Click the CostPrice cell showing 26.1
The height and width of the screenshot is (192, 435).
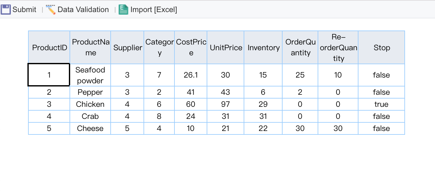[x=191, y=75]
